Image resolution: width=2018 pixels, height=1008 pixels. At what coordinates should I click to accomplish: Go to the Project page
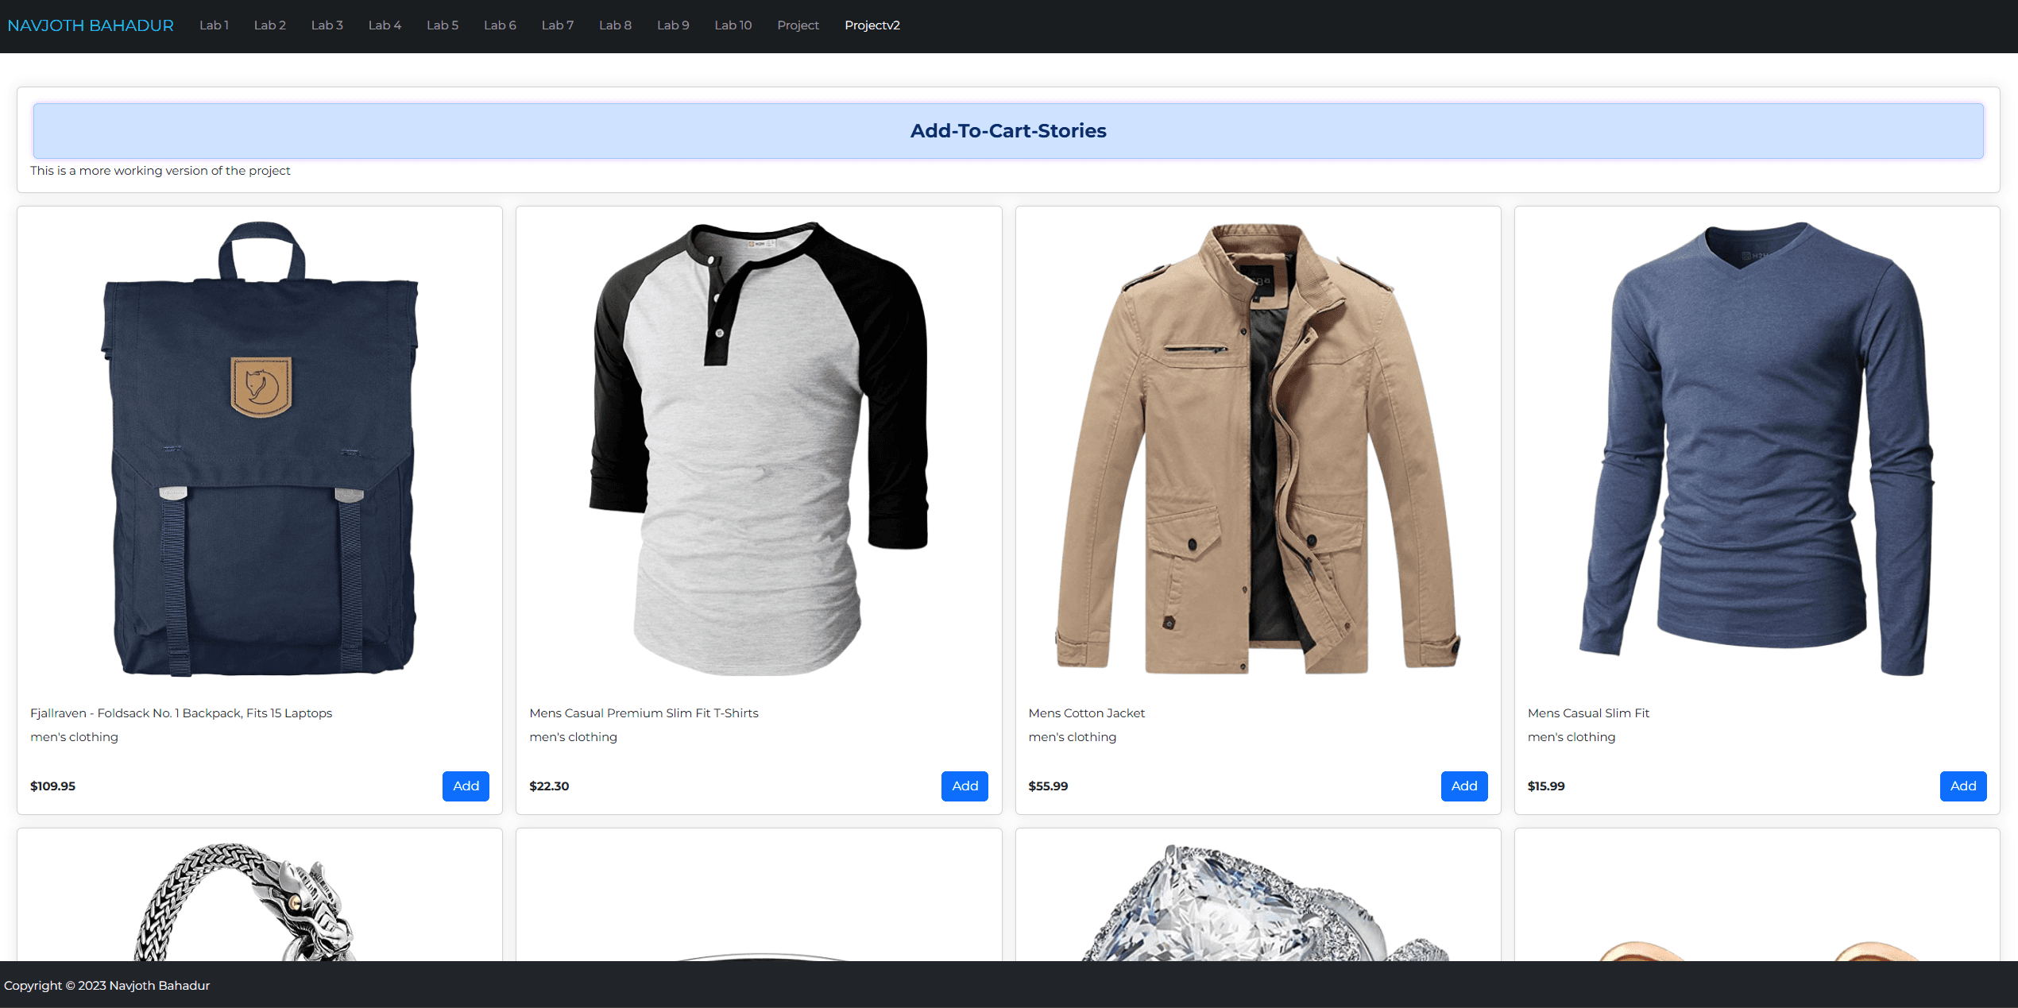pos(798,25)
